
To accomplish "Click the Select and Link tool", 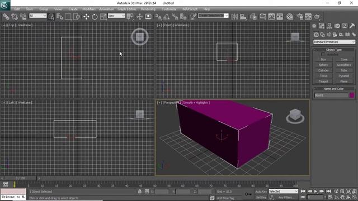I will pos(6,16).
